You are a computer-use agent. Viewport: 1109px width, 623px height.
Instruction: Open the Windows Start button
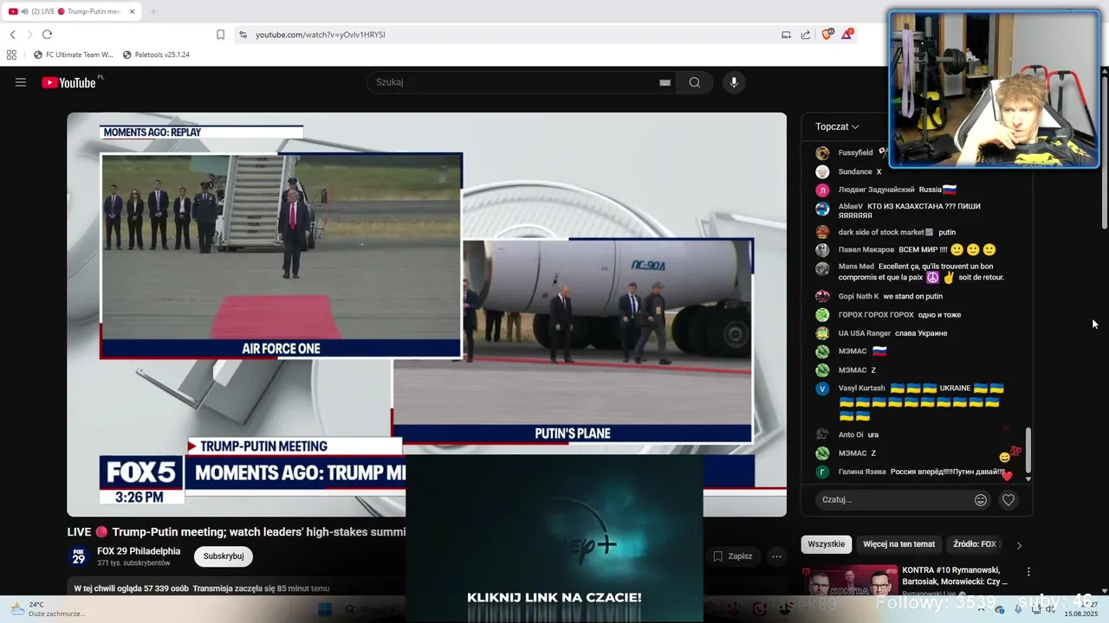tap(325, 609)
